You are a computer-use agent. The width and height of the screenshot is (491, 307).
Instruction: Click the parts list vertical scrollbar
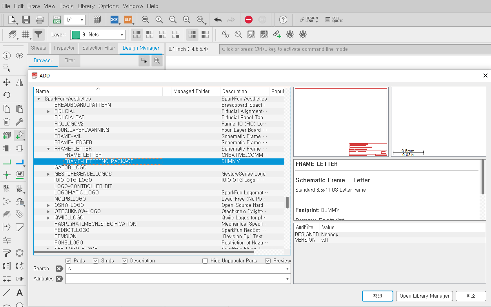(287, 202)
